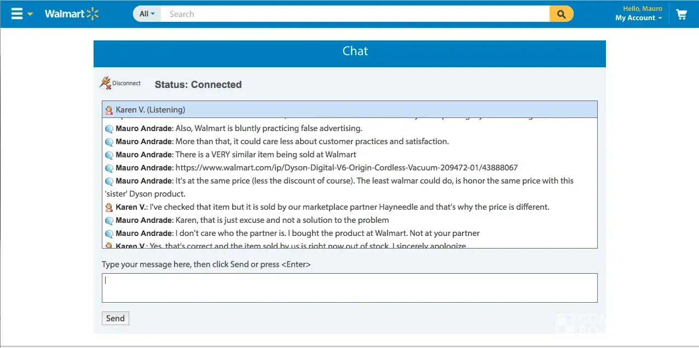This screenshot has height=348, width=699.
Task: Click 'Status: Connected' text
Action: click(x=198, y=85)
